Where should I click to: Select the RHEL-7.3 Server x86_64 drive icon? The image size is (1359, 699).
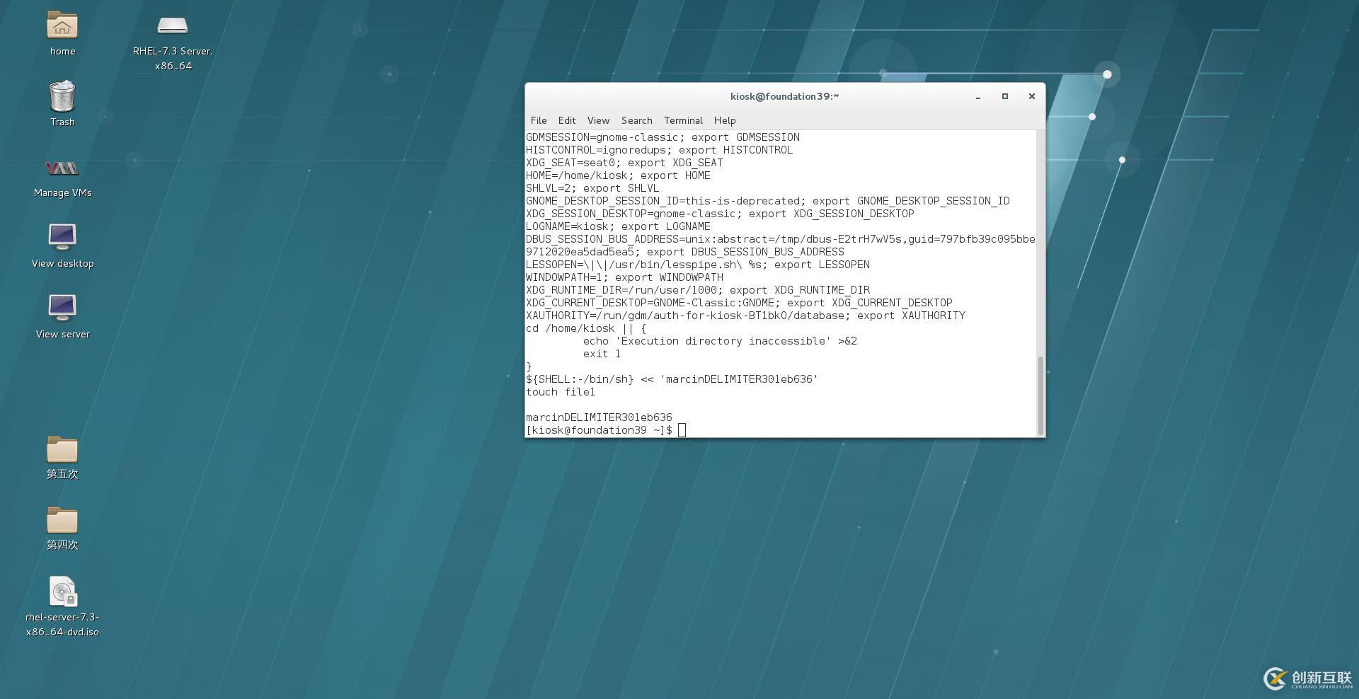pos(172,26)
